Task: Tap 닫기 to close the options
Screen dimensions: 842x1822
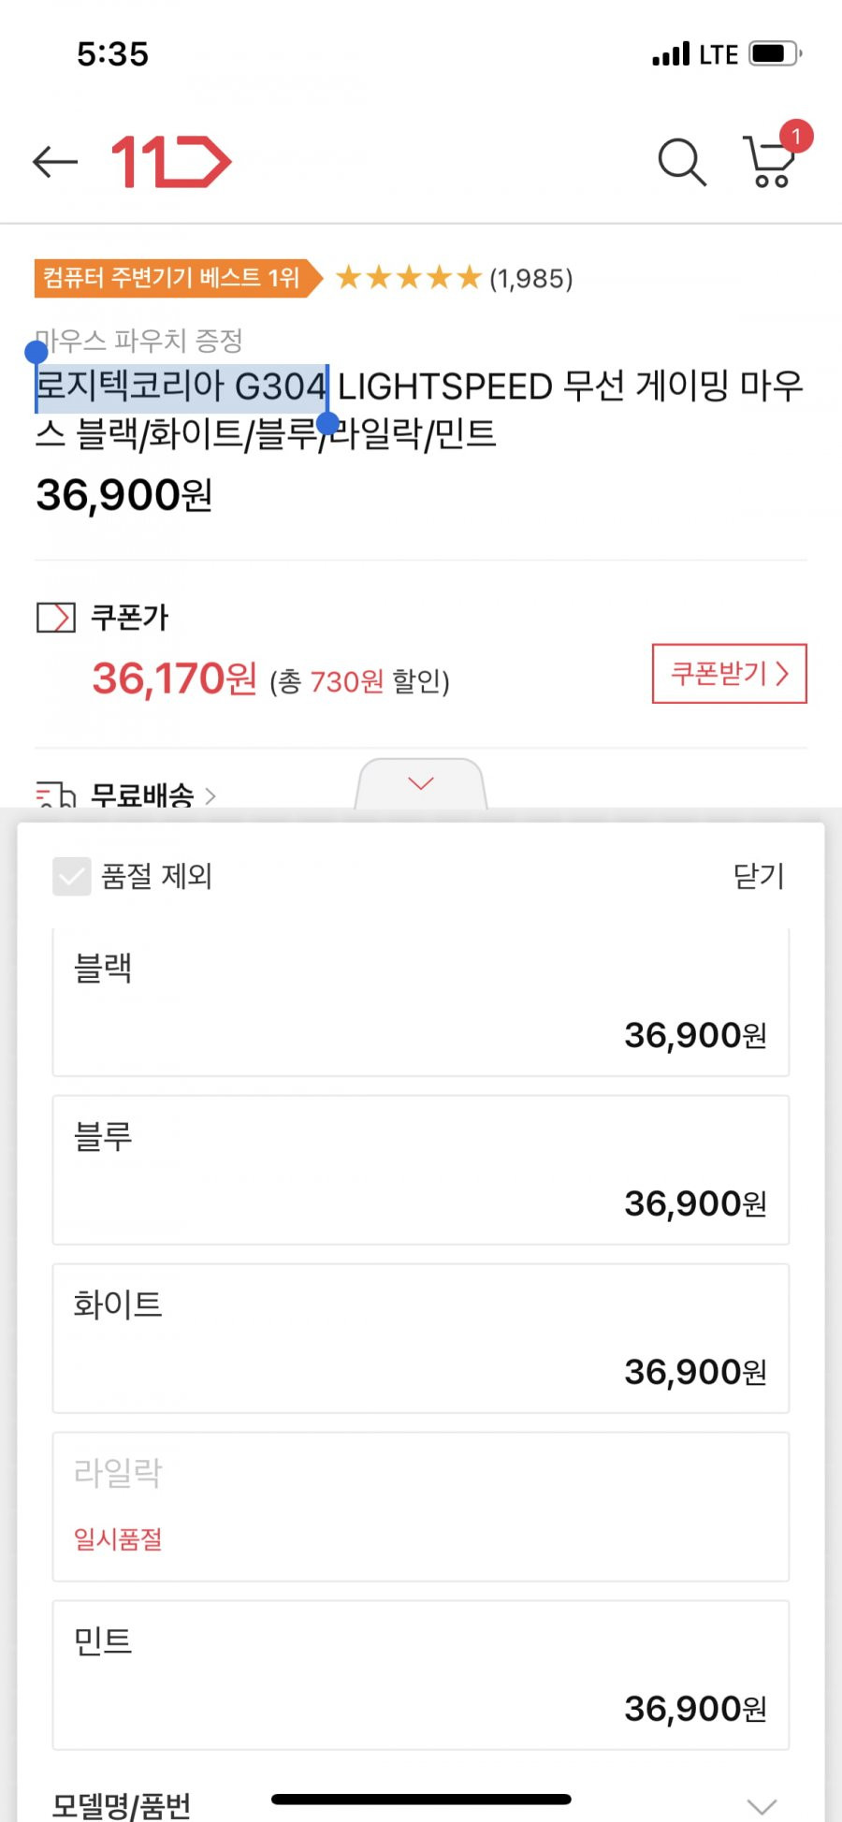Action: (x=759, y=876)
